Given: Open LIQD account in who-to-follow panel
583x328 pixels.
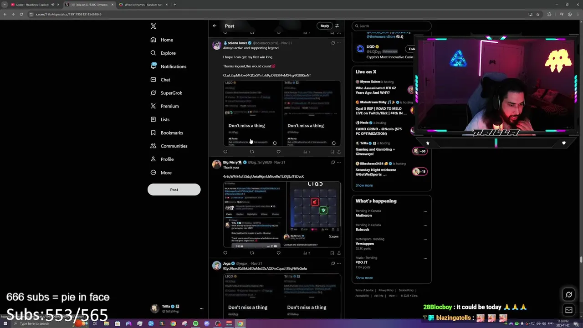Looking at the screenshot, I should click(x=370, y=46).
